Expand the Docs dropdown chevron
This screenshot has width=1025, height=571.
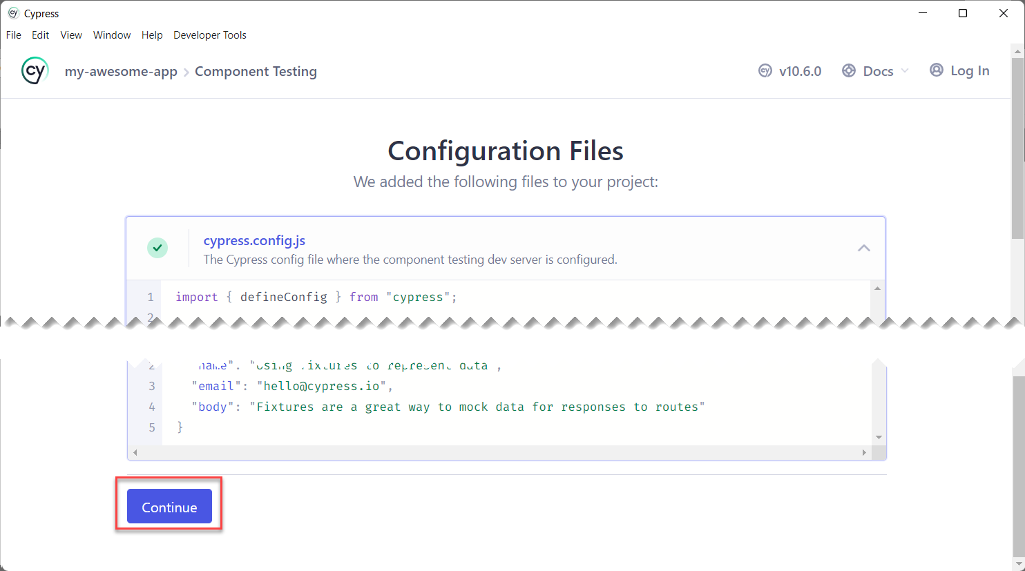(905, 71)
